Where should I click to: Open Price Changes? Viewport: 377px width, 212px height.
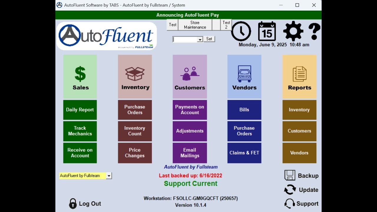135,153
